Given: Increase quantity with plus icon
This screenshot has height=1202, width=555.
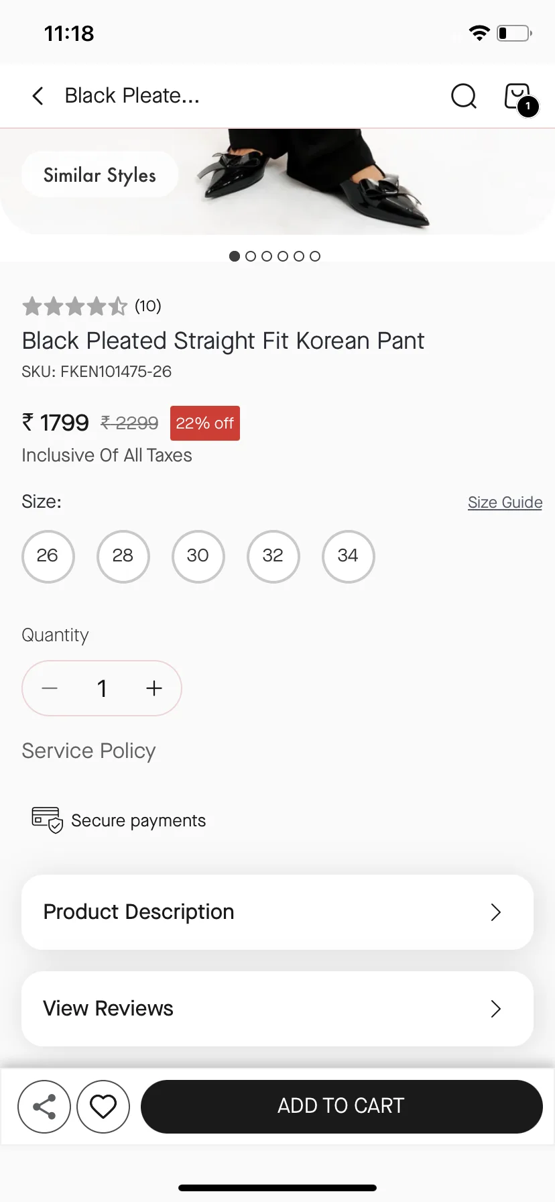Looking at the screenshot, I should 154,688.
